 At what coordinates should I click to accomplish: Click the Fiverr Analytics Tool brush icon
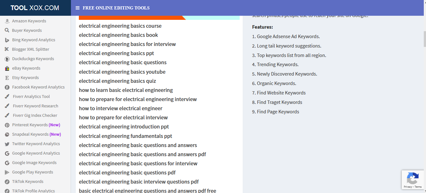[x=7, y=97]
